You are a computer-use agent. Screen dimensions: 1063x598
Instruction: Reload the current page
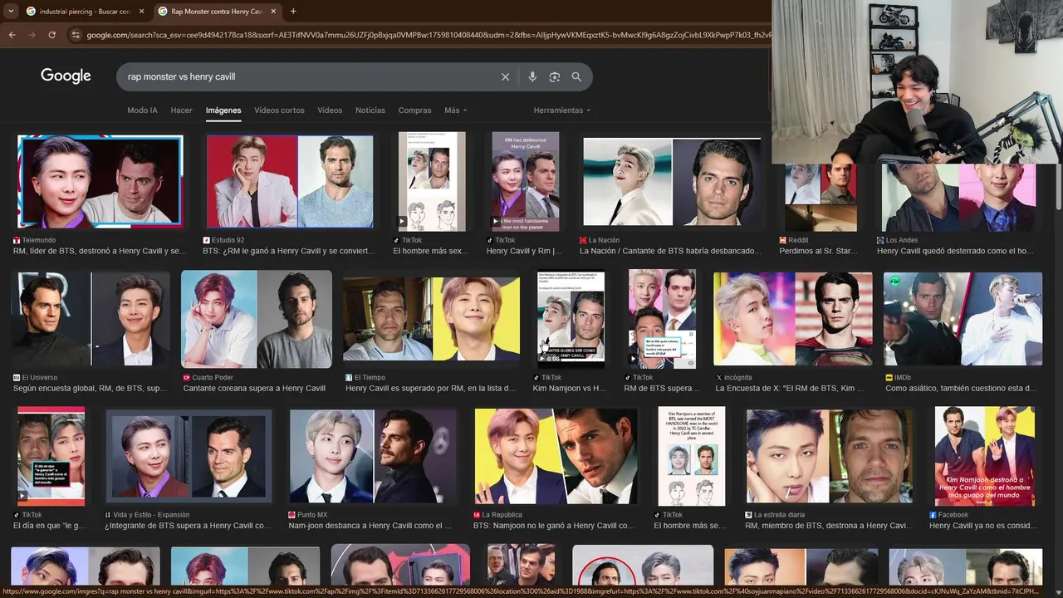51,35
